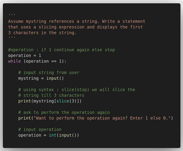Click the '# string till 3 characters' comment
Image resolution: width=183 pixels, height=151 pixels.
[x=51, y=95]
